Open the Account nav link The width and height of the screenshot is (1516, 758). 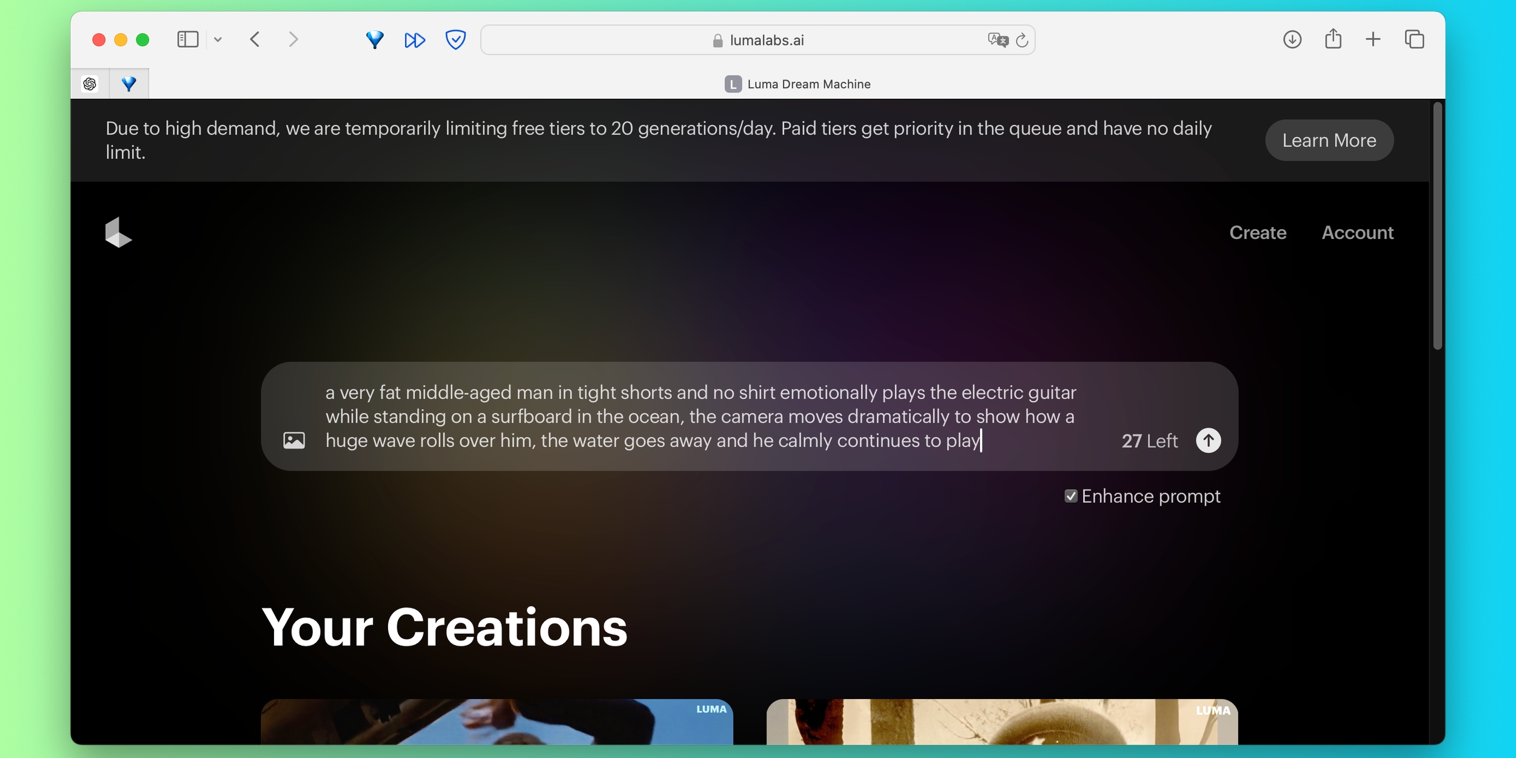(x=1357, y=233)
